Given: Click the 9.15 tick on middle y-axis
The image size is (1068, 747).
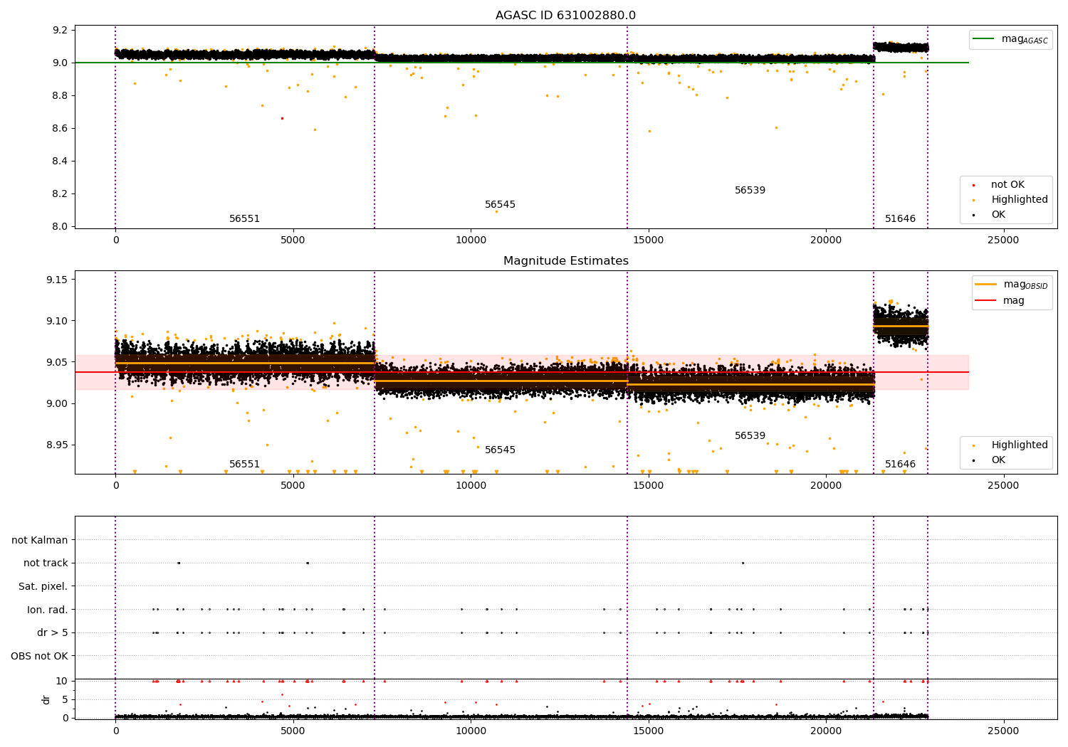Looking at the screenshot, I should coord(58,280).
